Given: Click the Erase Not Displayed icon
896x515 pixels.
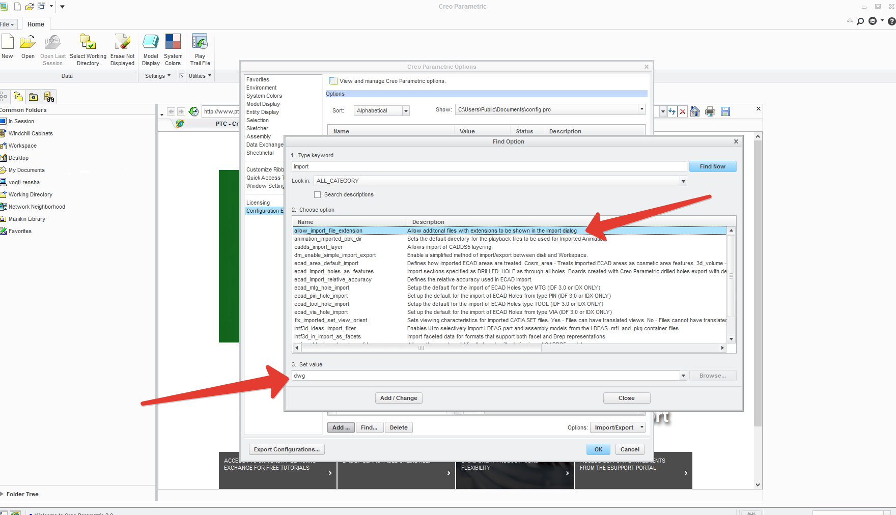Looking at the screenshot, I should click(x=123, y=42).
